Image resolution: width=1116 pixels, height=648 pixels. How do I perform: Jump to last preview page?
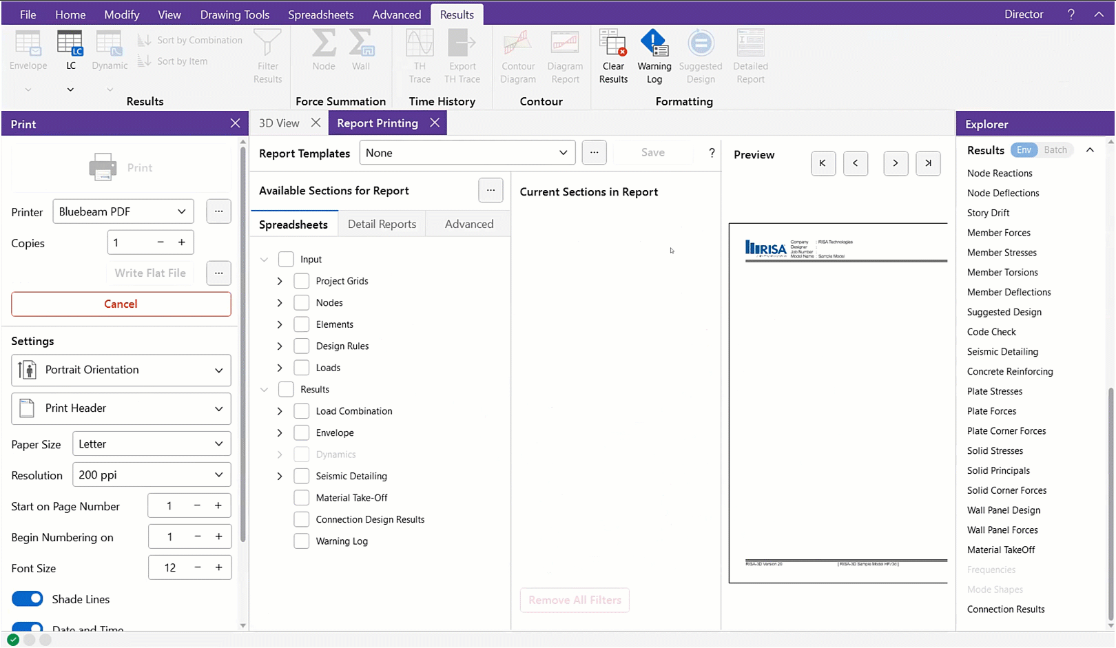pyautogui.click(x=927, y=163)
